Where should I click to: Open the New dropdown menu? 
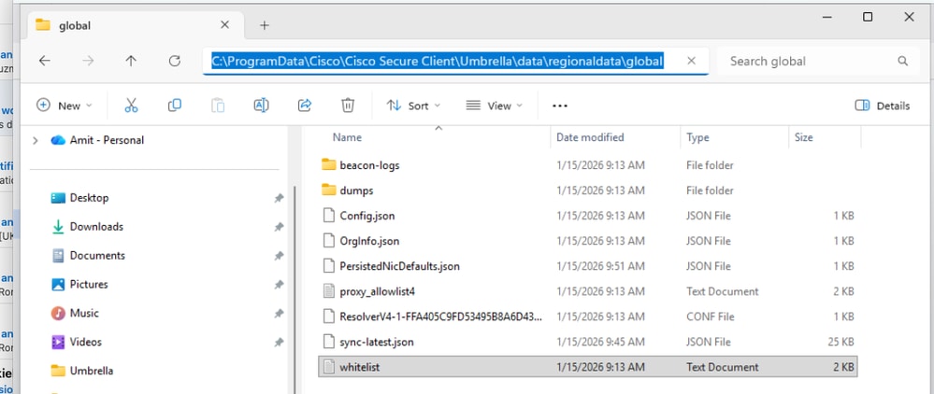pos(65,106)
